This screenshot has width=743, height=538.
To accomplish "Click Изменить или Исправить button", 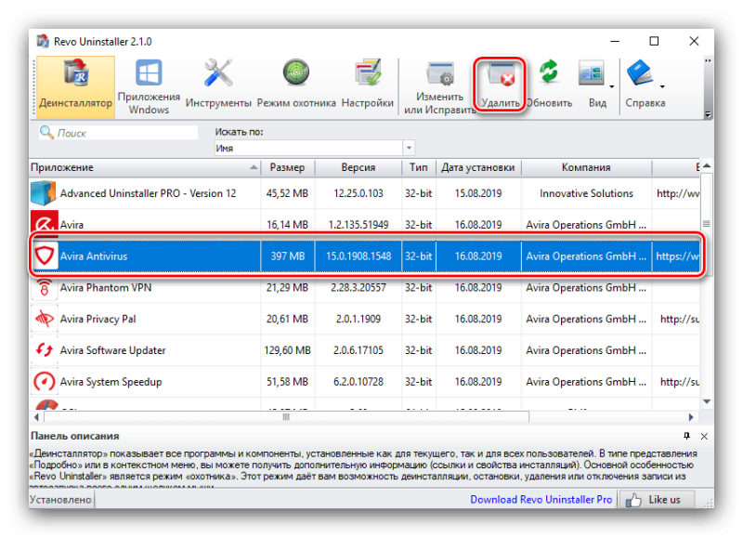I will click(x=439, y=87).
